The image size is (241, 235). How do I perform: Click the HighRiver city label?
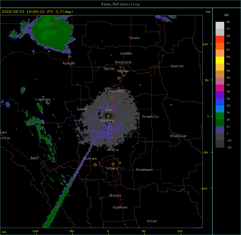pos(120,207)
